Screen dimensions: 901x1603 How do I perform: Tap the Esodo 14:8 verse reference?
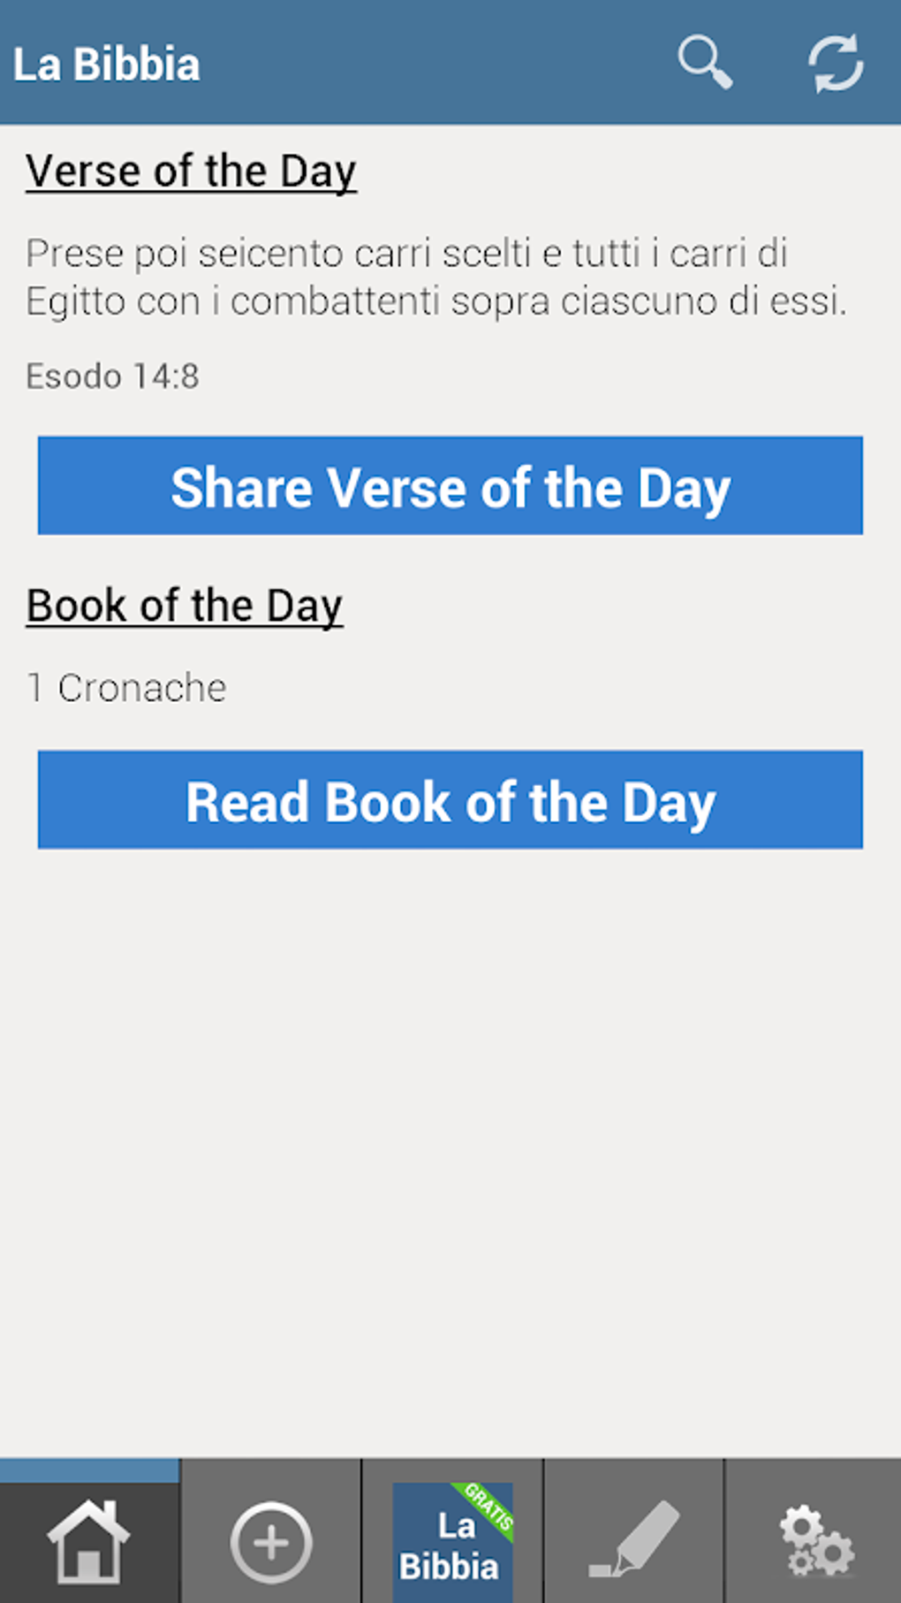coord(112,377)
